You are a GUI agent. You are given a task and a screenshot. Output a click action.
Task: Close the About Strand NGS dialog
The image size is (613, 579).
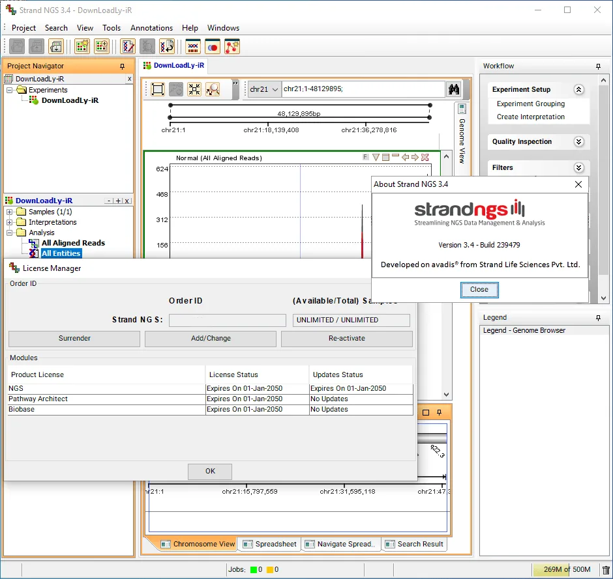coord(479,290)
